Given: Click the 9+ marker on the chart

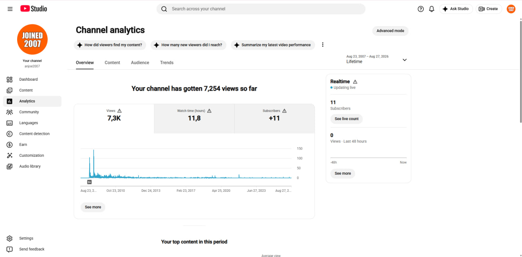Looking at the screenshot, I should 89,182.
